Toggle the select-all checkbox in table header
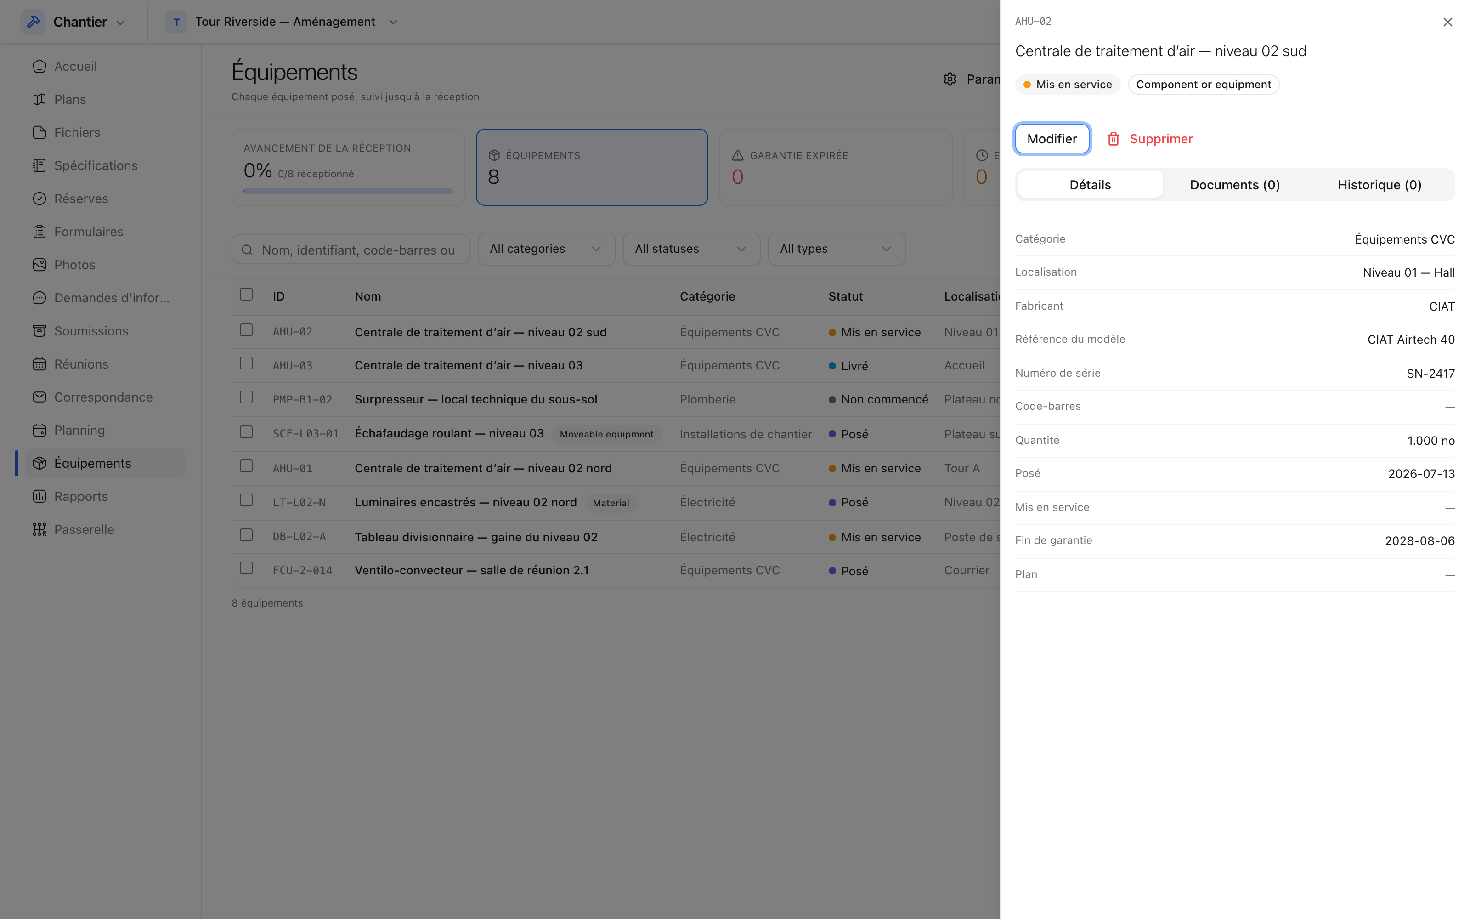This screenshot has height=919, width=1470. click(x=246, y=294)
